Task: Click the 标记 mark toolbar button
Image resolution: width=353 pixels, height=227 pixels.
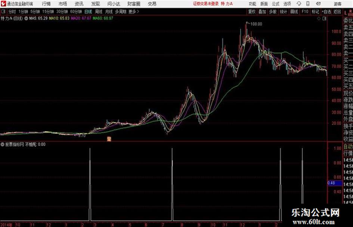Action: [x=315, y=12]
